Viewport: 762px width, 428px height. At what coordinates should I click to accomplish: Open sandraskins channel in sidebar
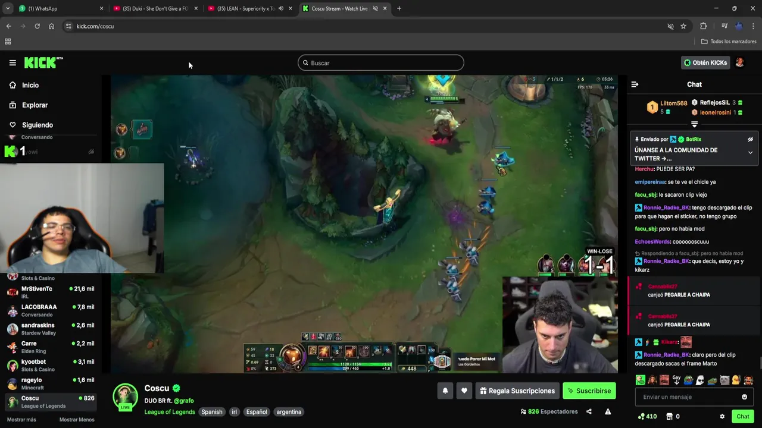[x=51, y=329]
